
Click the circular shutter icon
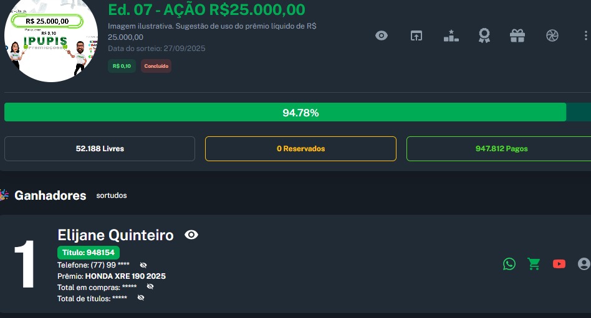(552, 35)
